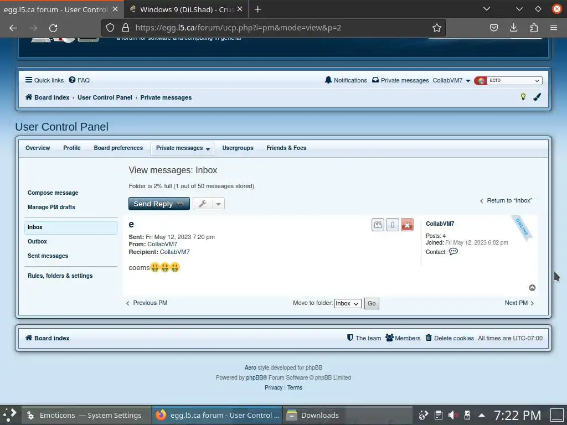This screenshot has width=567, height=425.
Task: Open Firefox Pocket save button
Action: [x=493, y=28]
